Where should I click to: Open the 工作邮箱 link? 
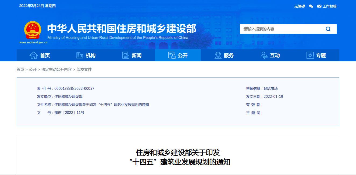[x=330, y=6]
